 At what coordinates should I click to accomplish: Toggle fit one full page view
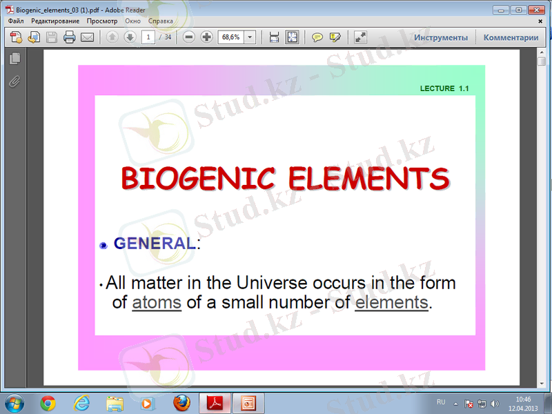click(x=292, y=37)
